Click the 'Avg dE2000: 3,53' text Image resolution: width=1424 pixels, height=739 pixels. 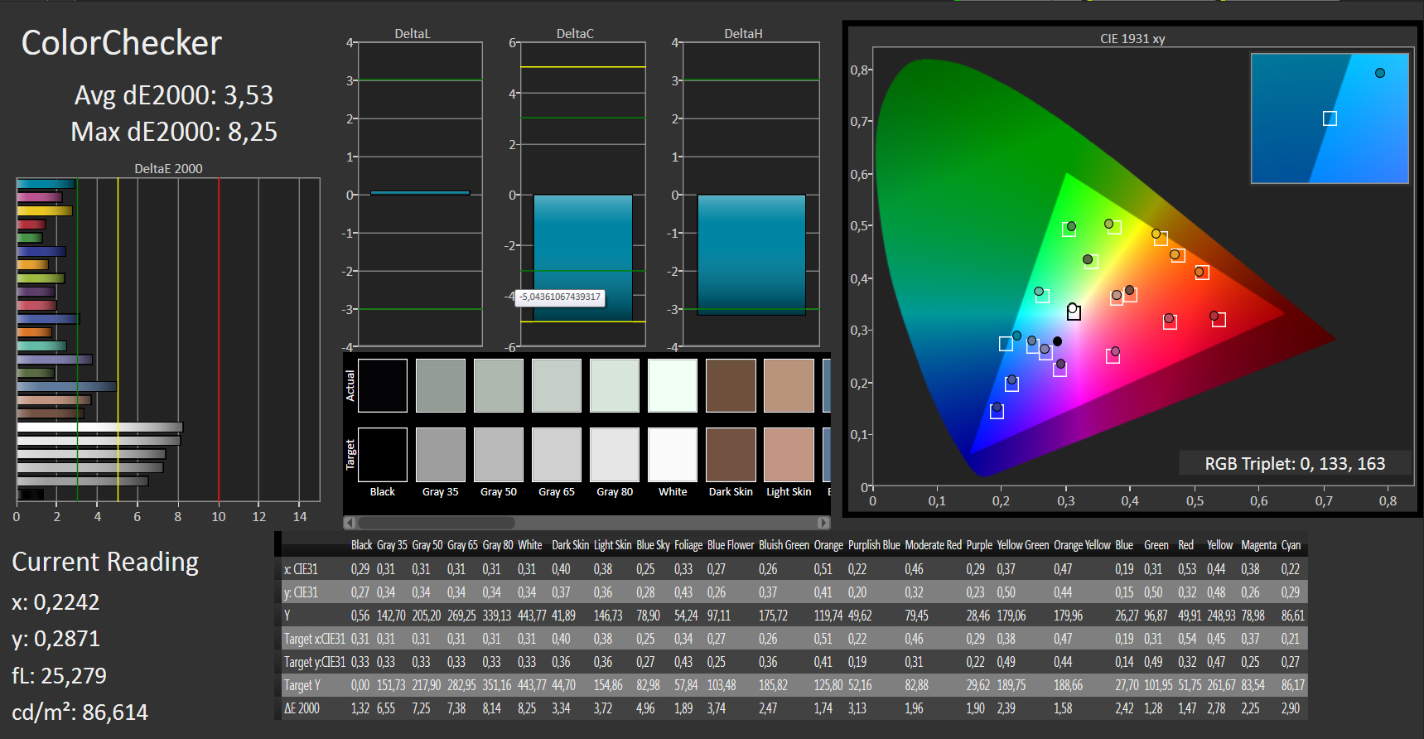tap(174, 95)
